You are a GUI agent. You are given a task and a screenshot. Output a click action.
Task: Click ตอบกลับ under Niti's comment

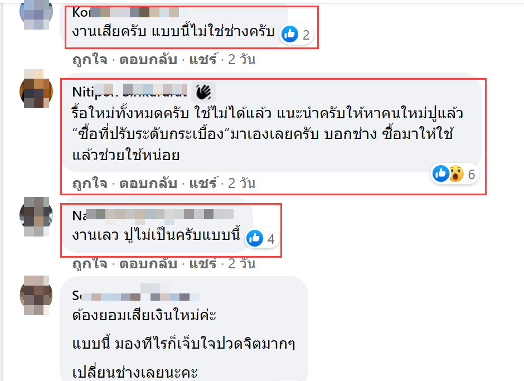[148, 184]
